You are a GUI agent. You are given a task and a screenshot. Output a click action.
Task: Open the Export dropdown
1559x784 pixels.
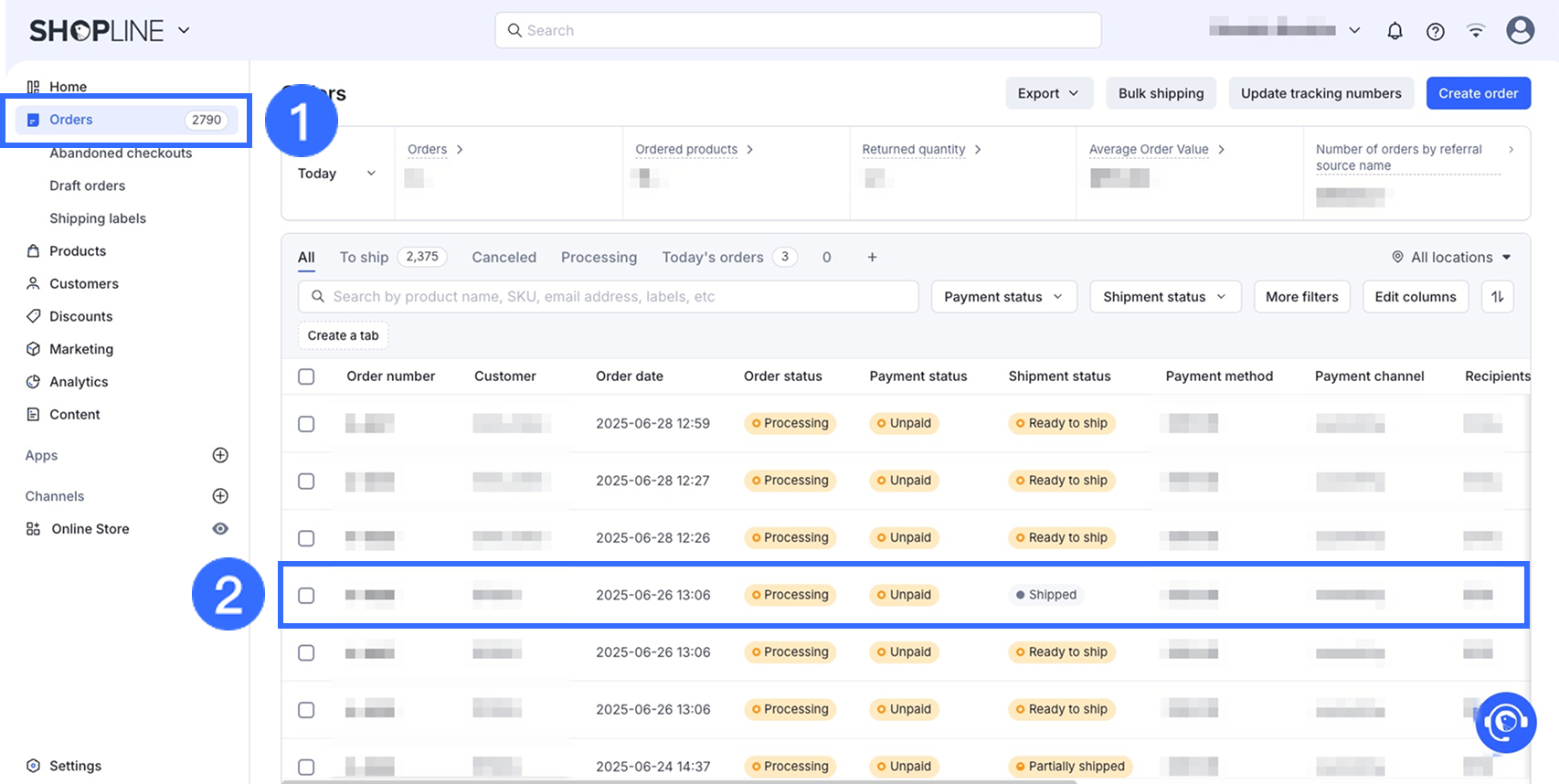1048,93
